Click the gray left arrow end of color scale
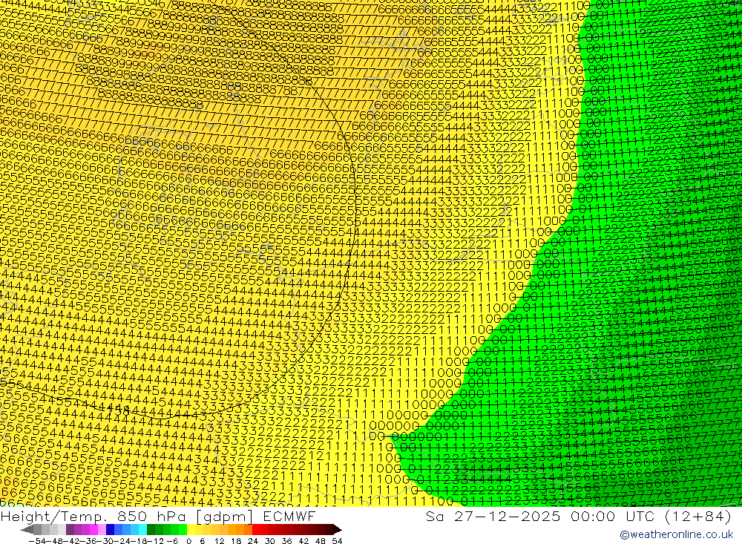The height and width of the screenshot is (544, 742). 27,530
